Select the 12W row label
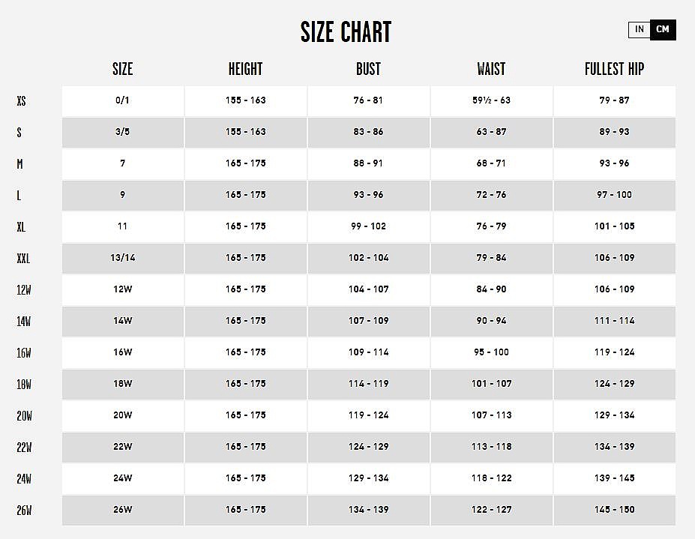This screenshot has width=695, height=539. click(24, 290)
